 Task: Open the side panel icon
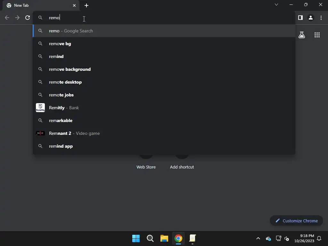pos(300,18)
